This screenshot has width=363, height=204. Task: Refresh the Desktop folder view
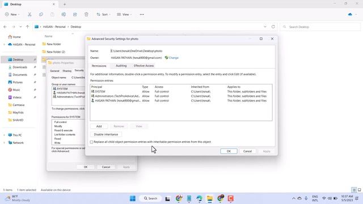(273, 27)
